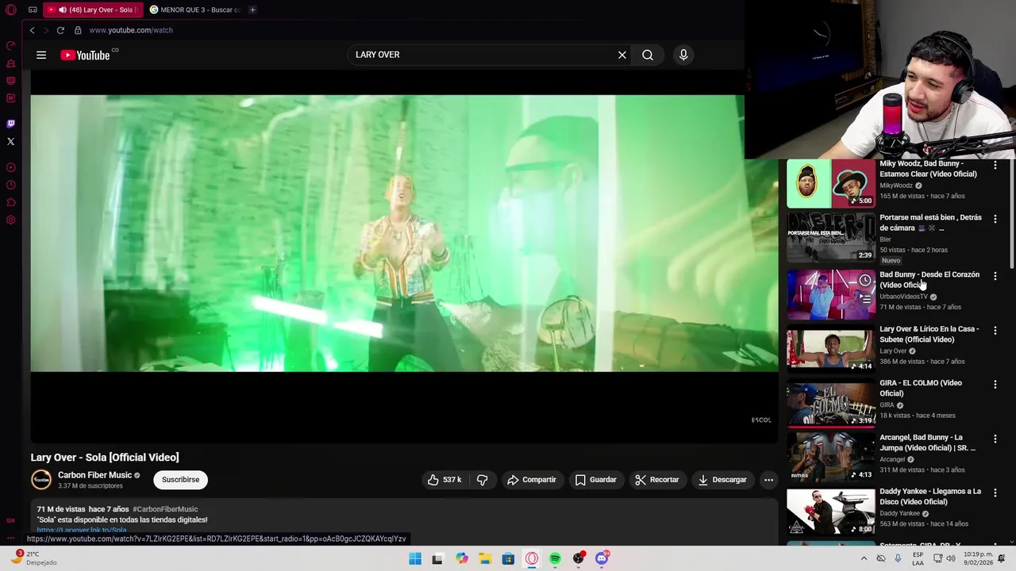The width and height of the screenshot is (1016, 571).
Task: Save the video with Guardar
Action: pos(595,480)
